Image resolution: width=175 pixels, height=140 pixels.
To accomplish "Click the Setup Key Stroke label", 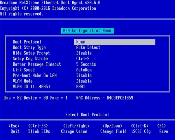I will pos(30,59).
